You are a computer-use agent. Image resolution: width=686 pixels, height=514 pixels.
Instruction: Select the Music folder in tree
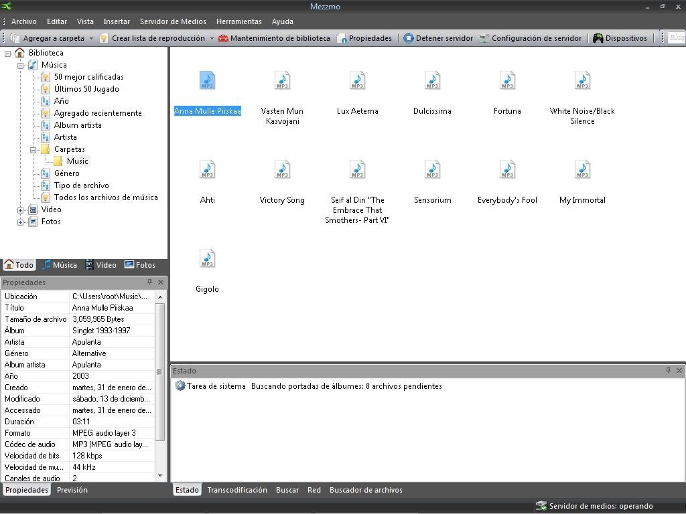pyautogui.click(x=78, y=161)
